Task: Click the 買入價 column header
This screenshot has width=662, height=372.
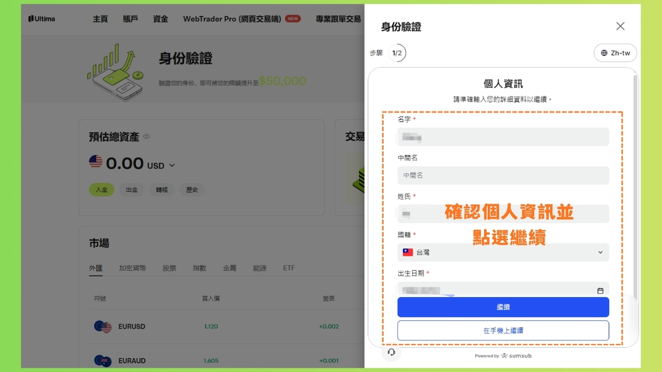Action: (211, 299)
